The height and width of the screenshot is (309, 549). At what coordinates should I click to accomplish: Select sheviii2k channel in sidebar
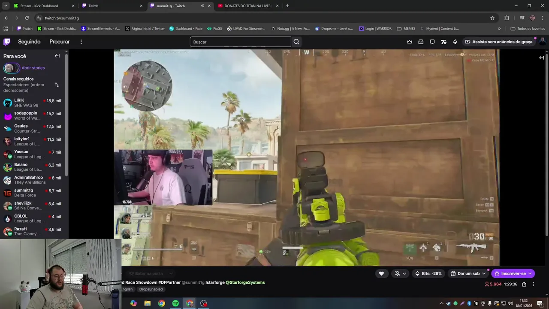point(33,206)
